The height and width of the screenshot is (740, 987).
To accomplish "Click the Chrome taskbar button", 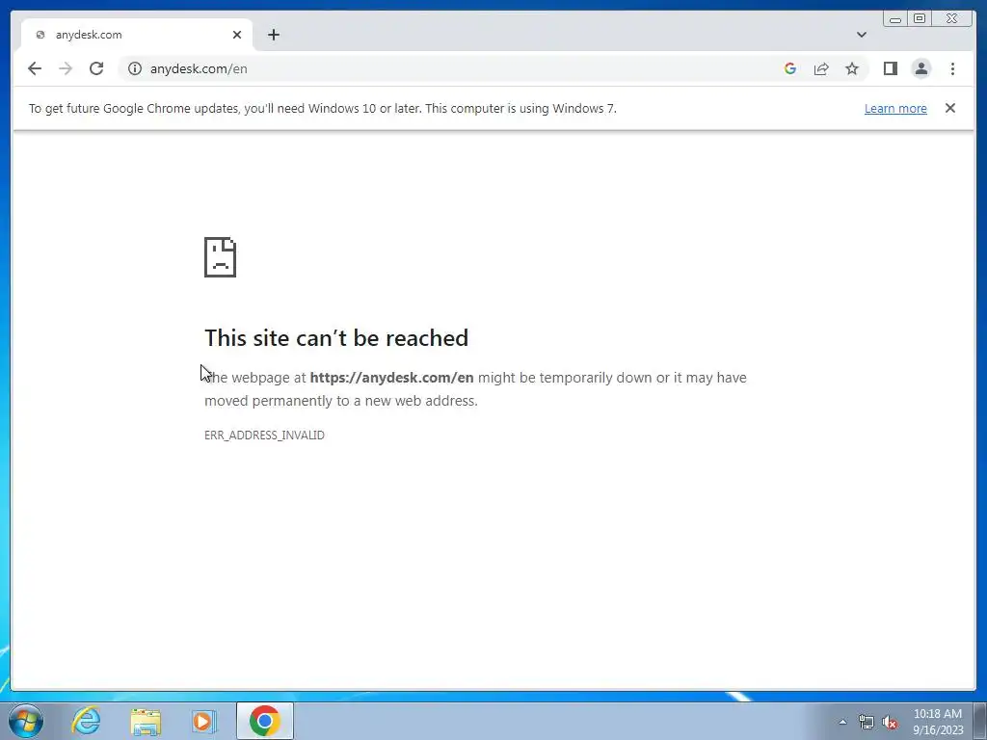I will pyautogui.click(x=264, y=721).
